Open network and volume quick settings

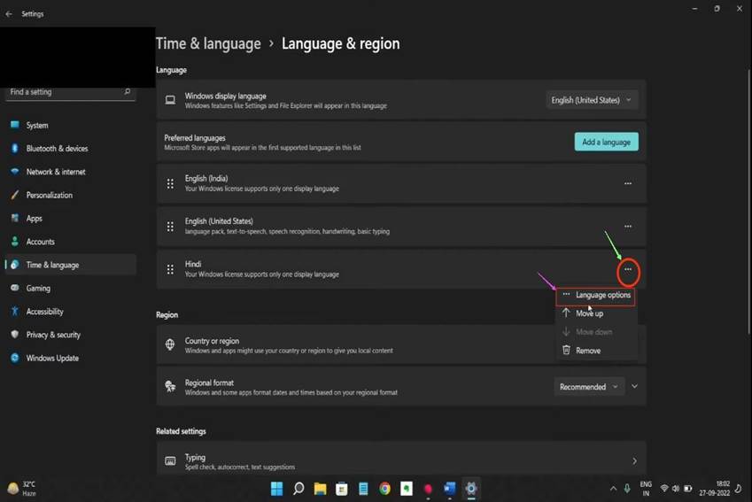pos(676,489)
